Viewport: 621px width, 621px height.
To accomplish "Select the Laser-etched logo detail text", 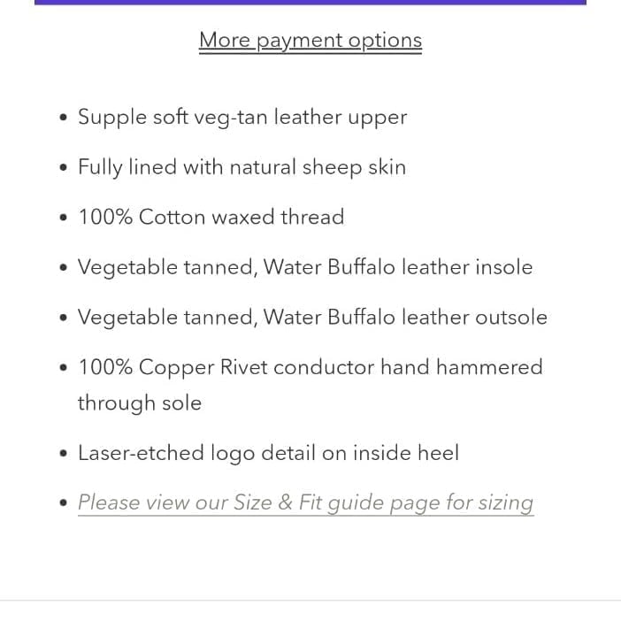I will pyautogui.click(x=269, y=453).
